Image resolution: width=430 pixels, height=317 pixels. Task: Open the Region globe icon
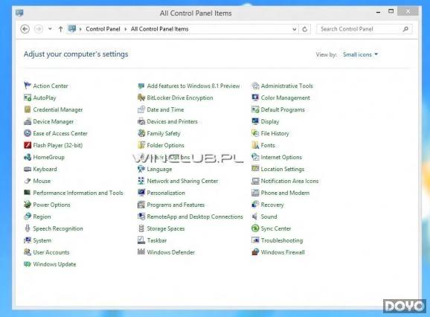[28, 217]
